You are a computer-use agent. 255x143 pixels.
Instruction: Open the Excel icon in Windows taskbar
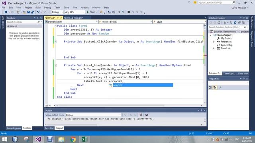pos(84,139)
